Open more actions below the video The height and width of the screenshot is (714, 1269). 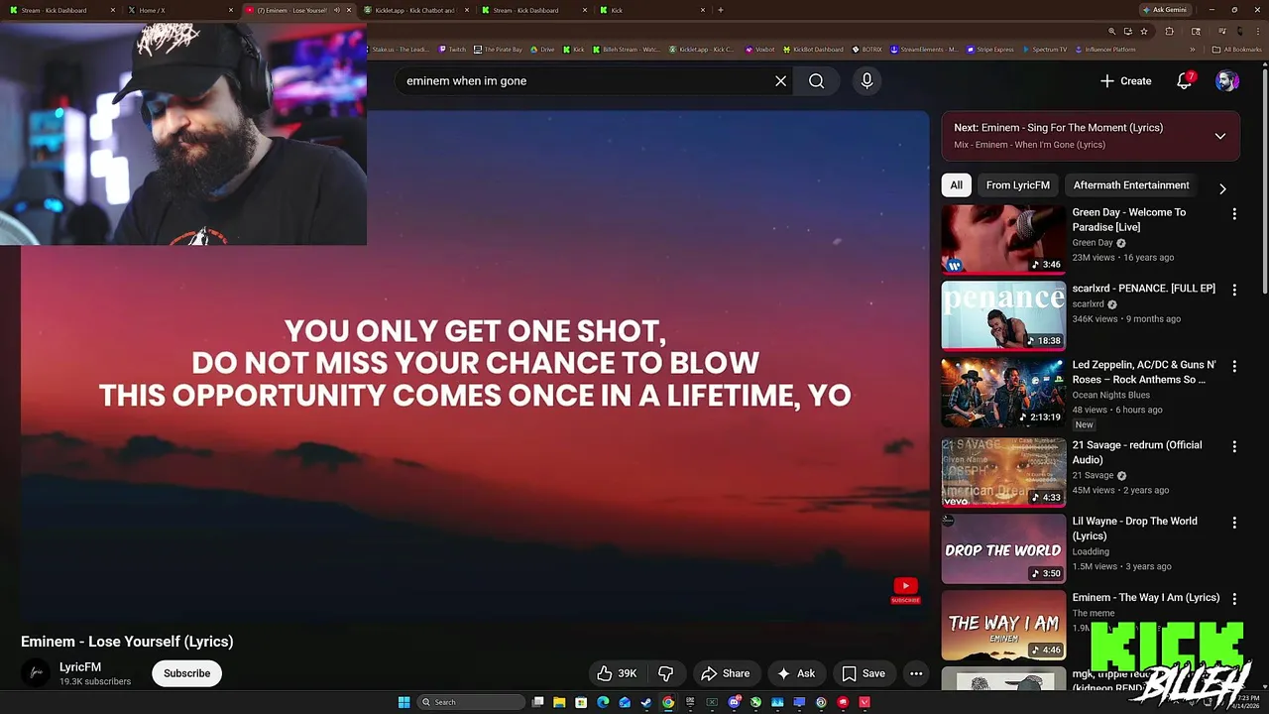(916, 673)
